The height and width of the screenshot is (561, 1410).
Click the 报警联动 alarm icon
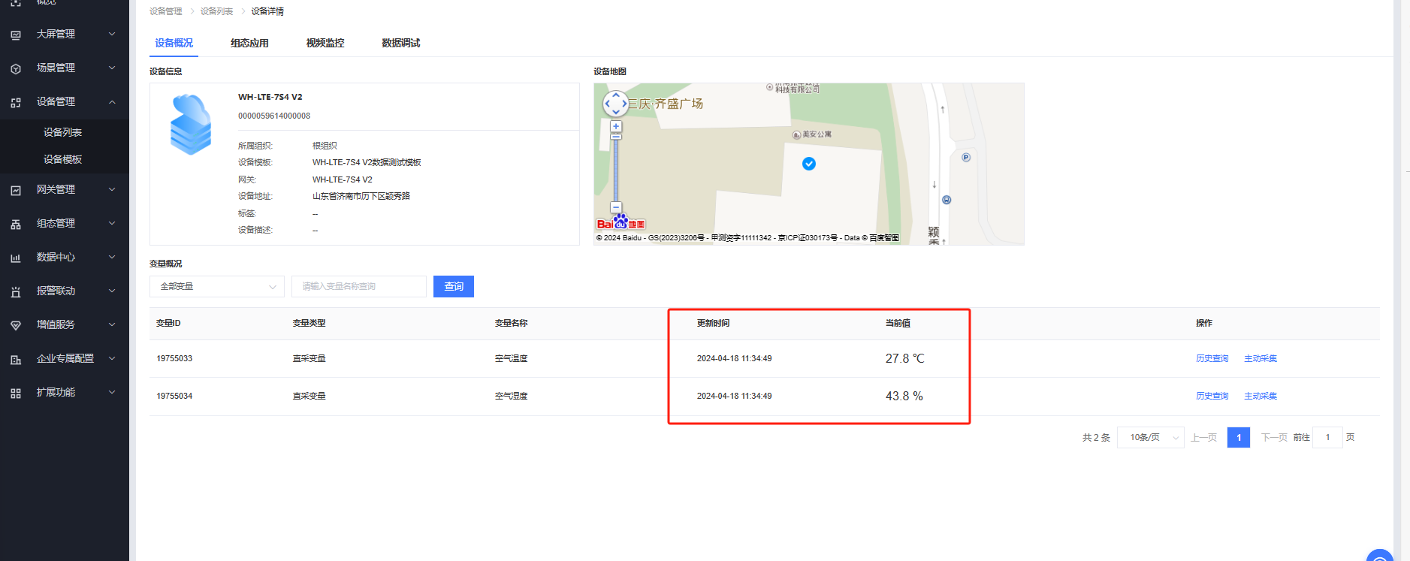tap(16, 291)
